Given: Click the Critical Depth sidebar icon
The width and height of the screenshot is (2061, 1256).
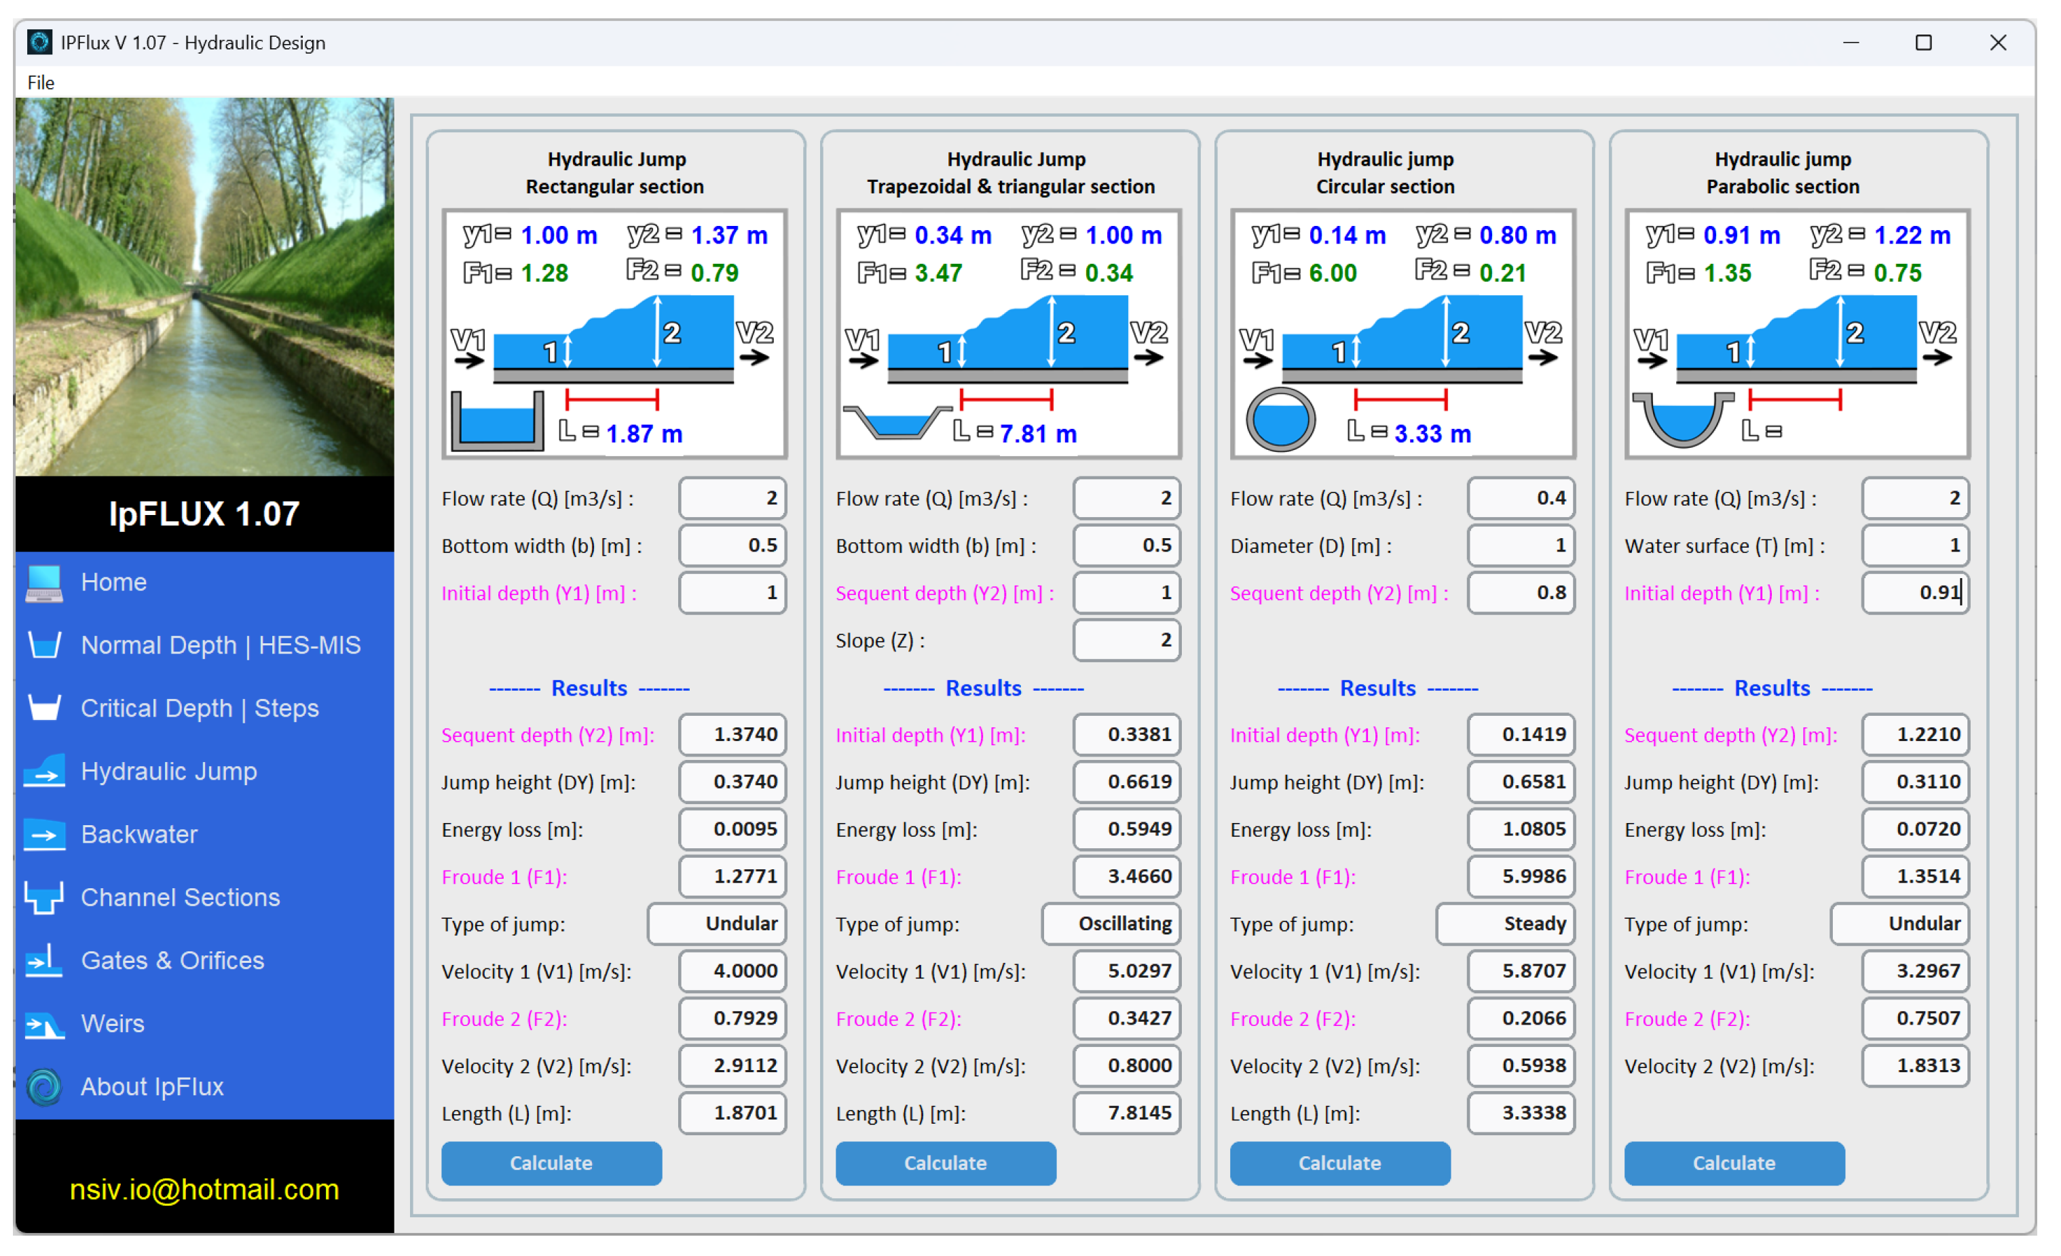Looking at the screenshot, I should point(43,708).
